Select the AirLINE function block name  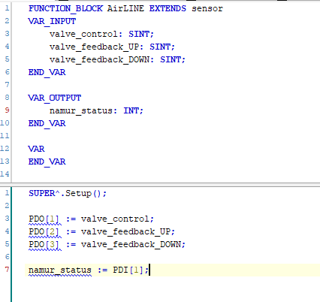click(125, 8)
